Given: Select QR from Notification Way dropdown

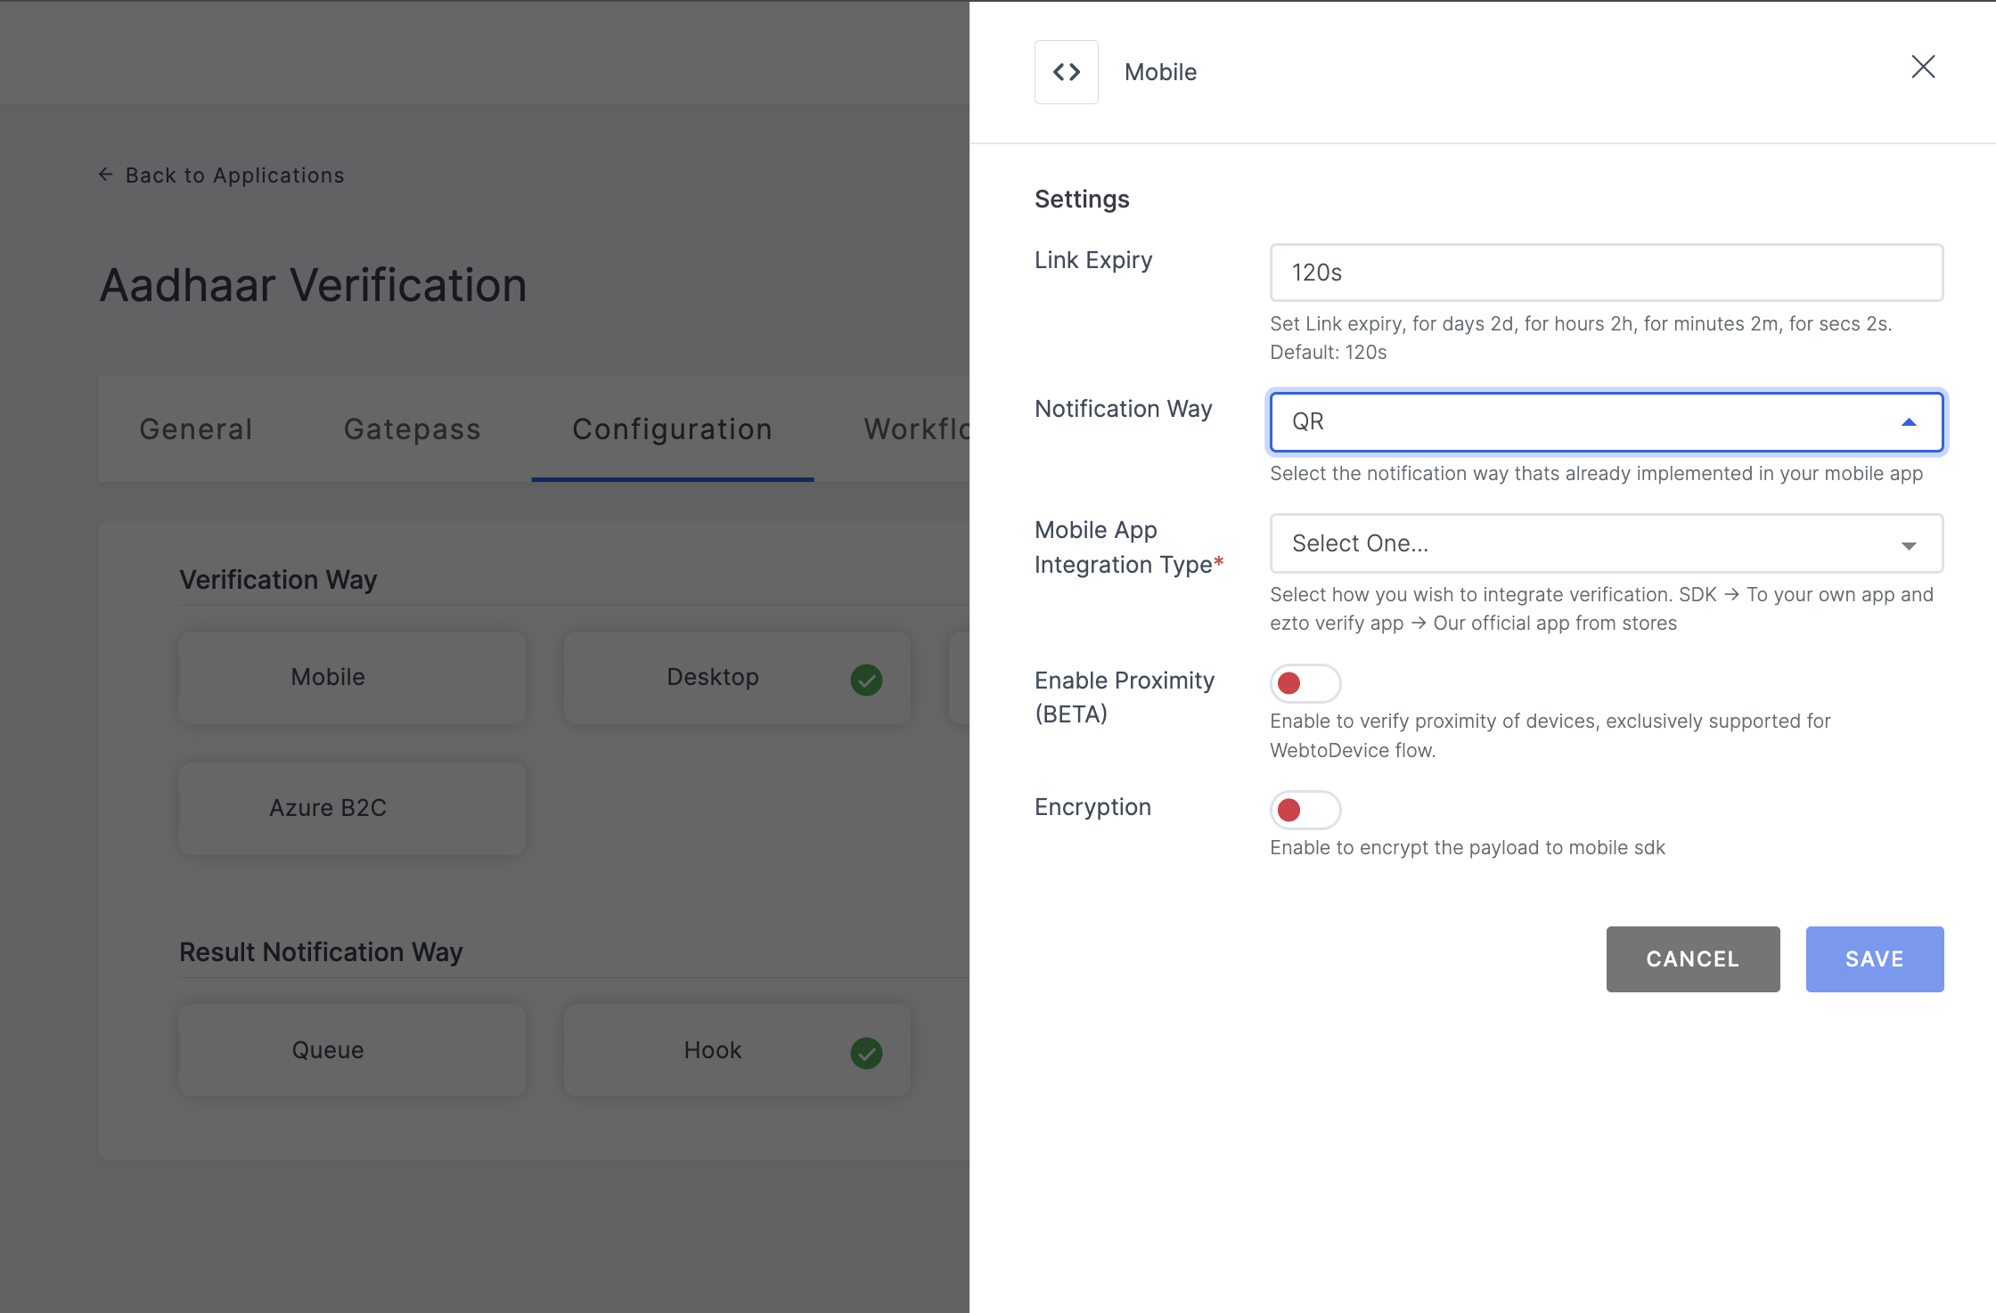Looking at the screenshot, I should click(1607, 422).
